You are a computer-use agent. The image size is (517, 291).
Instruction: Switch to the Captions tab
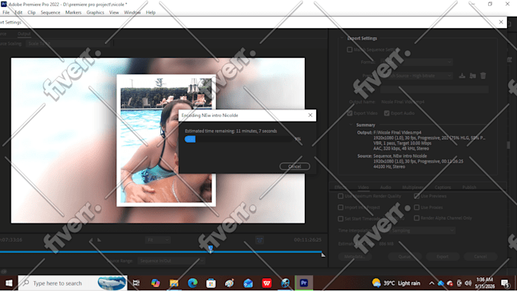(x=442, y=187)
